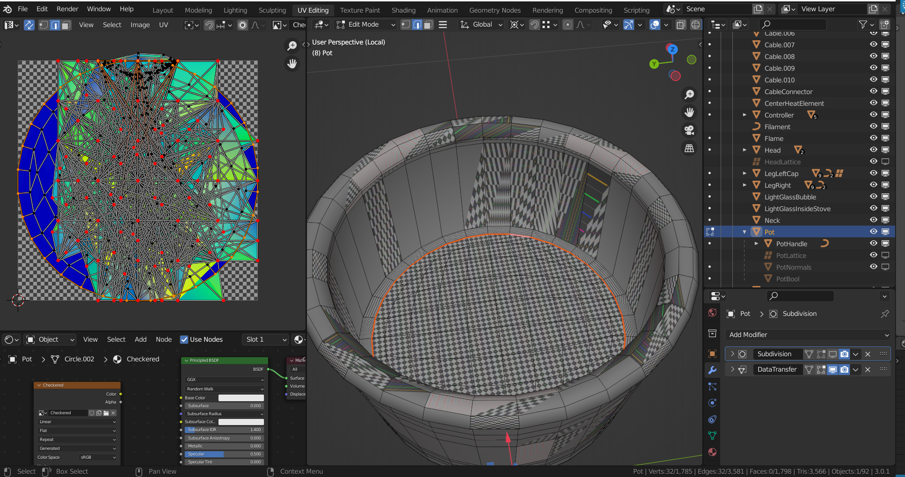The image size is (905, 477).
Task: Open the Add Modifier dropdown
Action: (808, 335)
